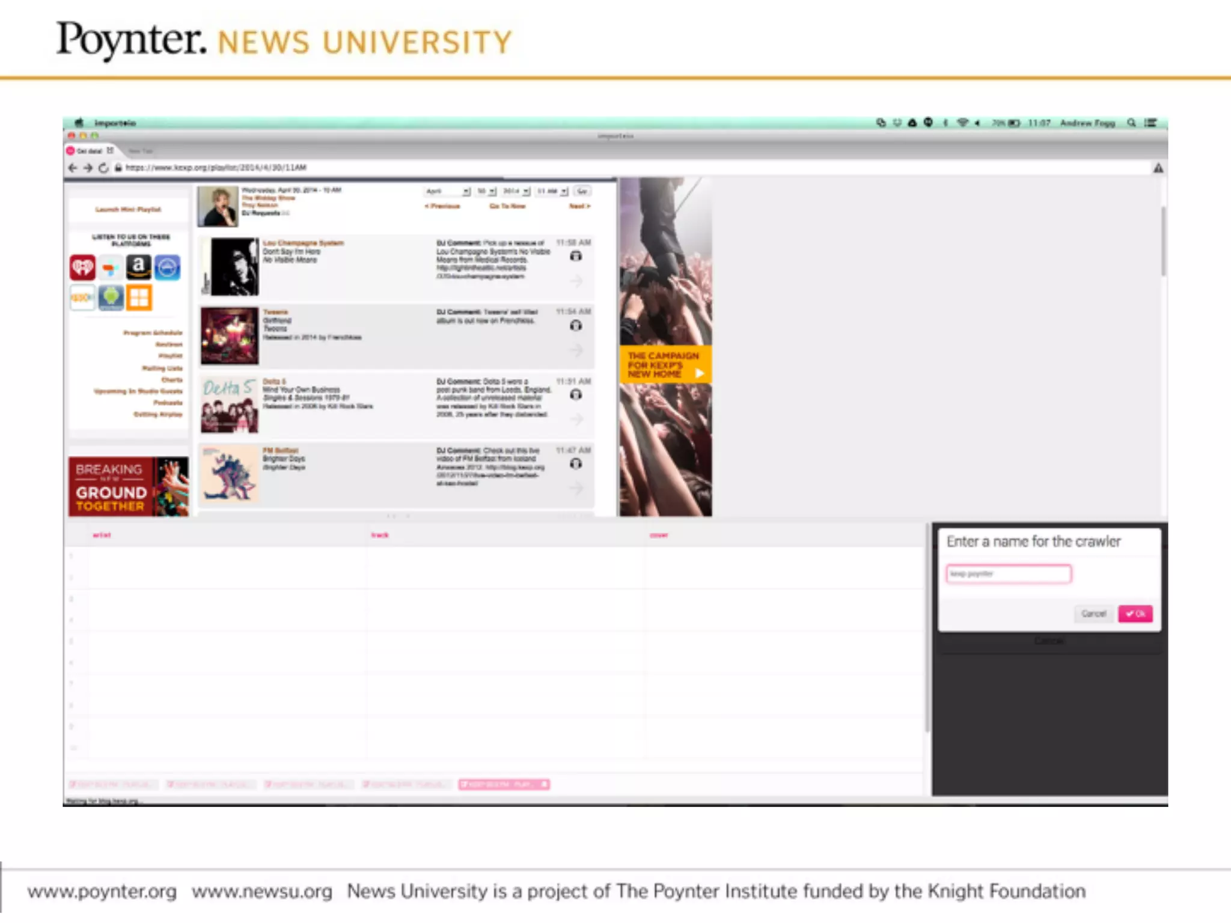Open the macOS Spotlight search icon

[x=1131, y=123]
